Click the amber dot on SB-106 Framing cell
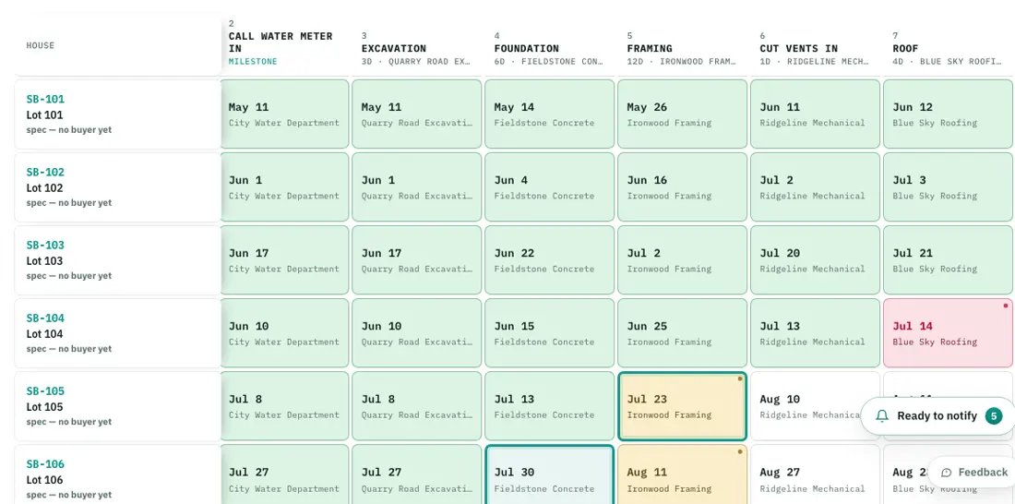Viewport: 1015px width, 504px height. coord(740,451)
